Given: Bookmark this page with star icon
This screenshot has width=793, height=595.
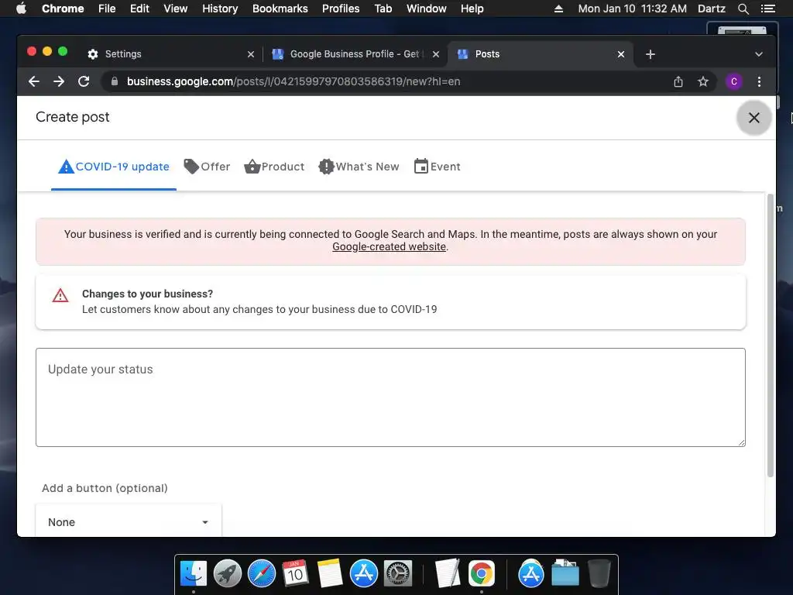Looking at the screenshot, I should coord(703,81).
